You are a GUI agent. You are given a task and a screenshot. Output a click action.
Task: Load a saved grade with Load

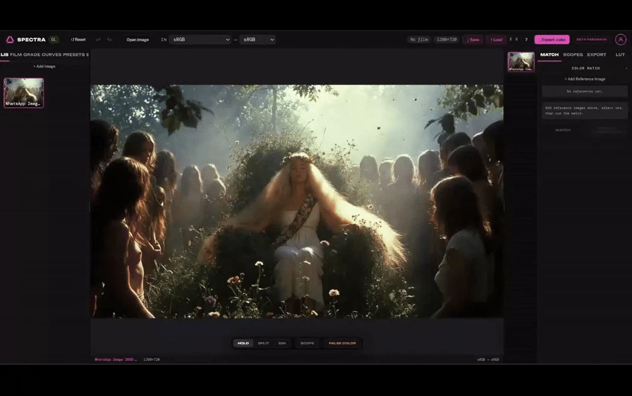pos(496,39)
